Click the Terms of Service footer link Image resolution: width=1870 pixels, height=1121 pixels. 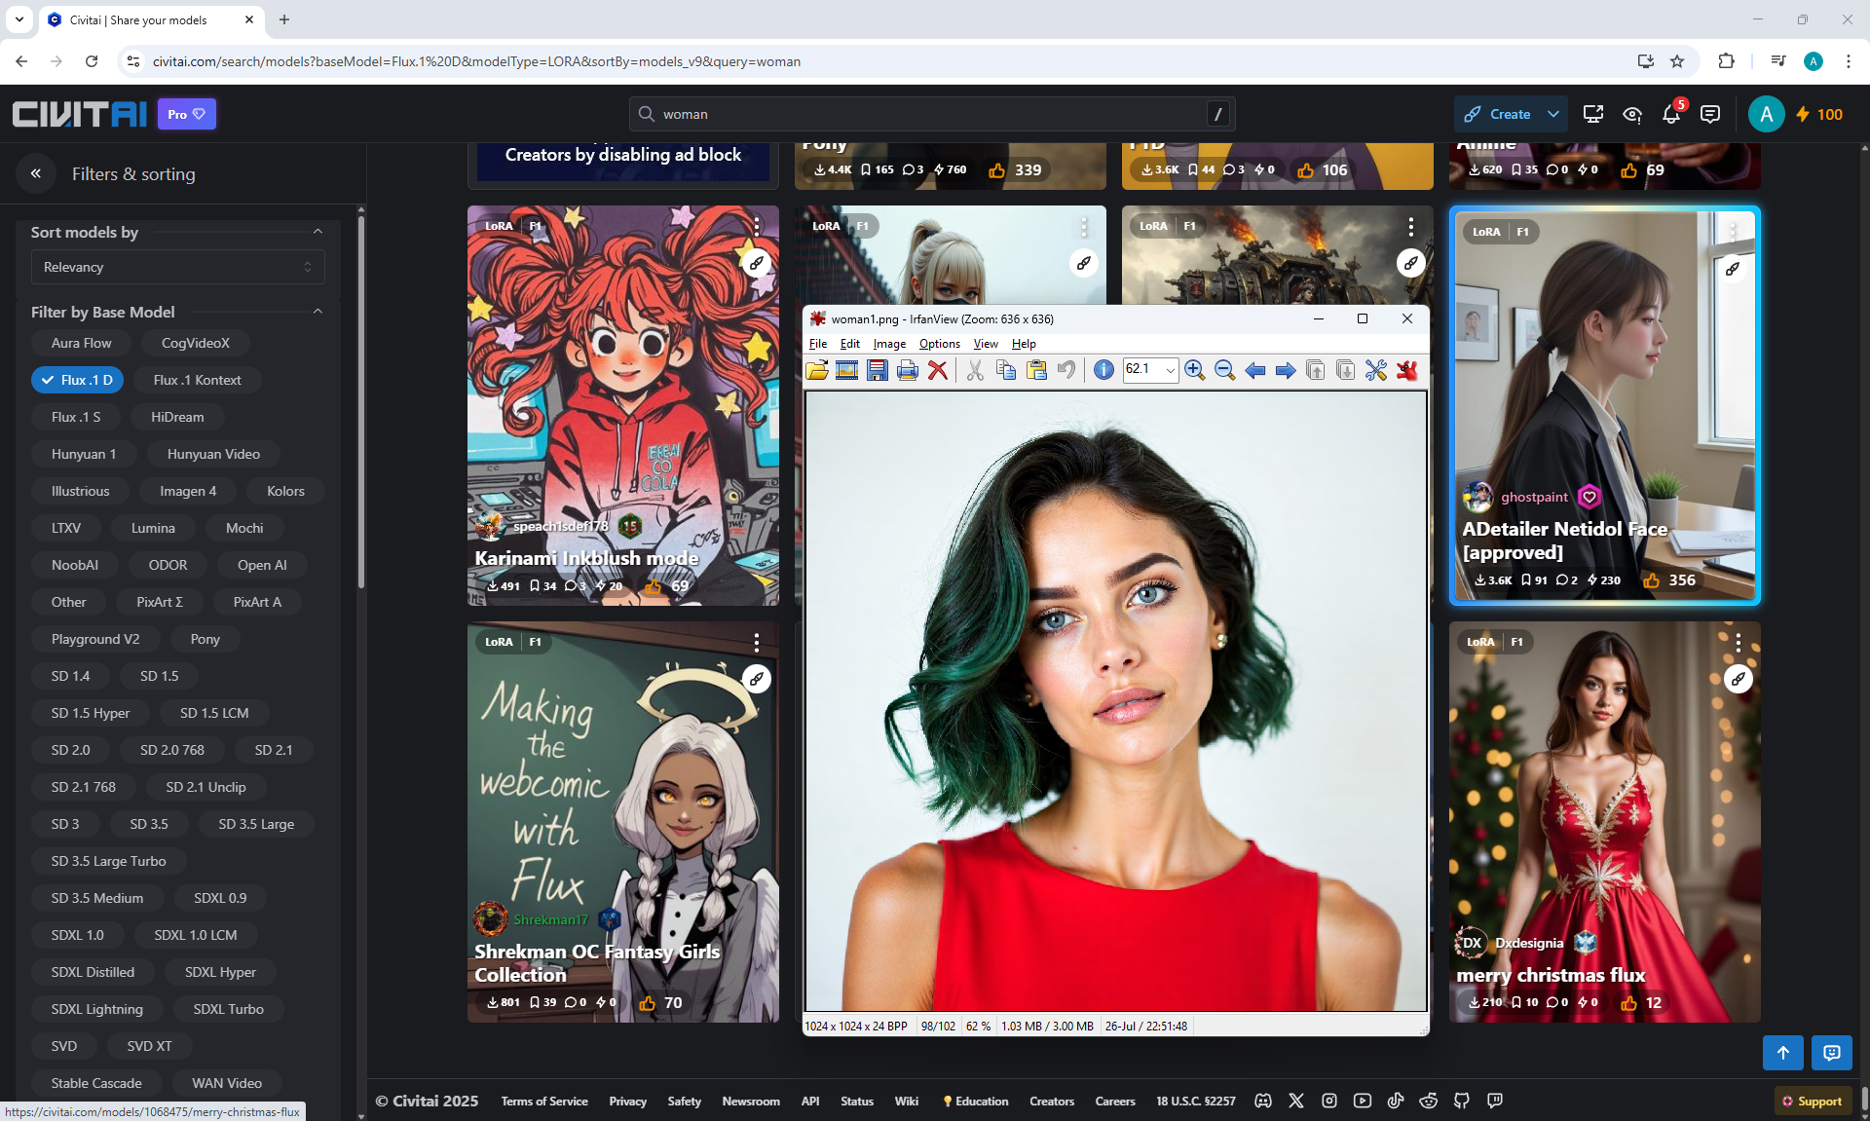click(543, 1101)
